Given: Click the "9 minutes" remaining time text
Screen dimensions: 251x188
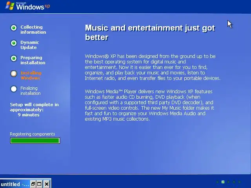Looking at the screenshot, I should click(x=29, y=115).
